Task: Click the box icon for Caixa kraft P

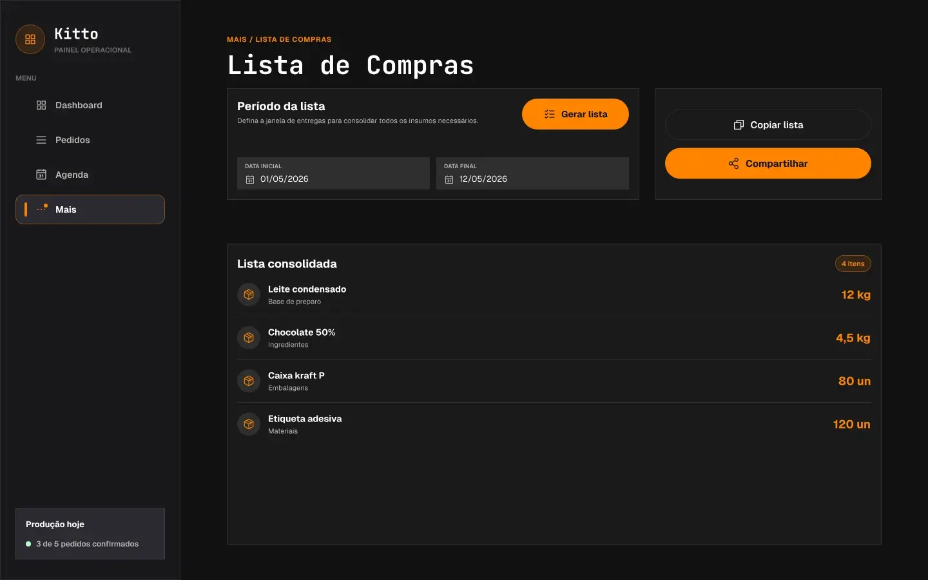Action: pyautogui.click(x=249, y=381)
